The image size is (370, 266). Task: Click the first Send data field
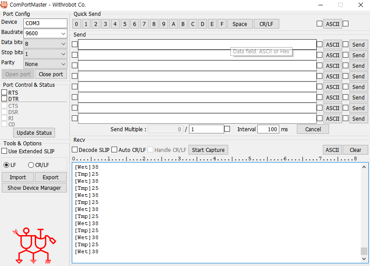197,44
